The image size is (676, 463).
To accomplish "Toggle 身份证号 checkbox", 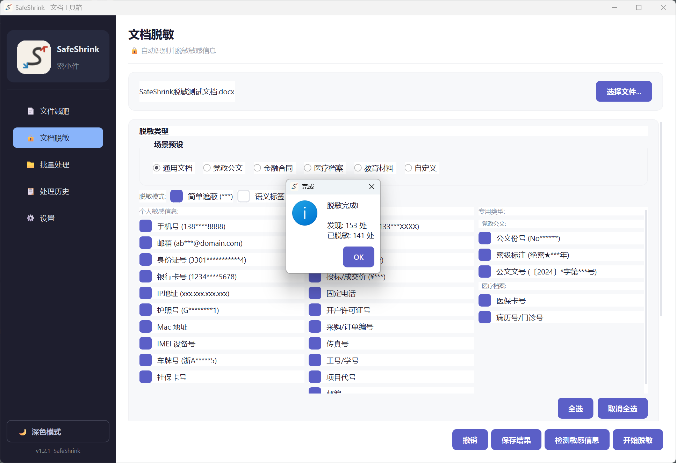I will [x=146, y=260].
